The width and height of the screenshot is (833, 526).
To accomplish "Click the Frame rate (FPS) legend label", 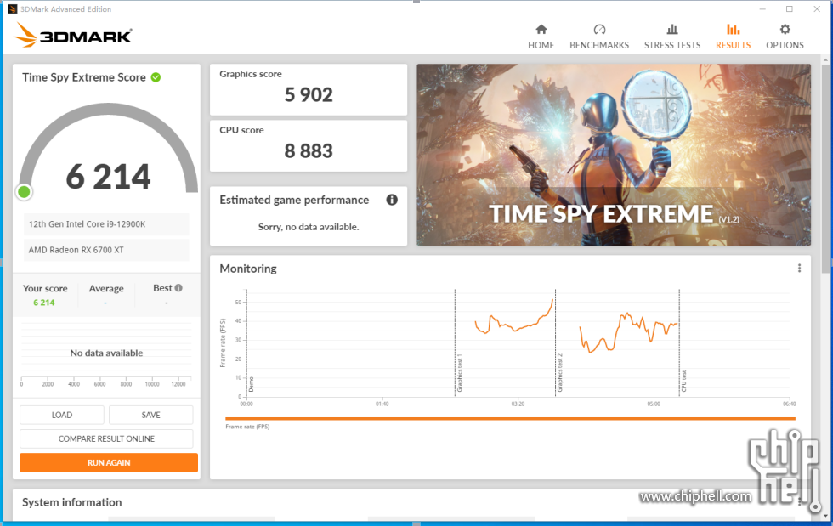I will 247,427.
